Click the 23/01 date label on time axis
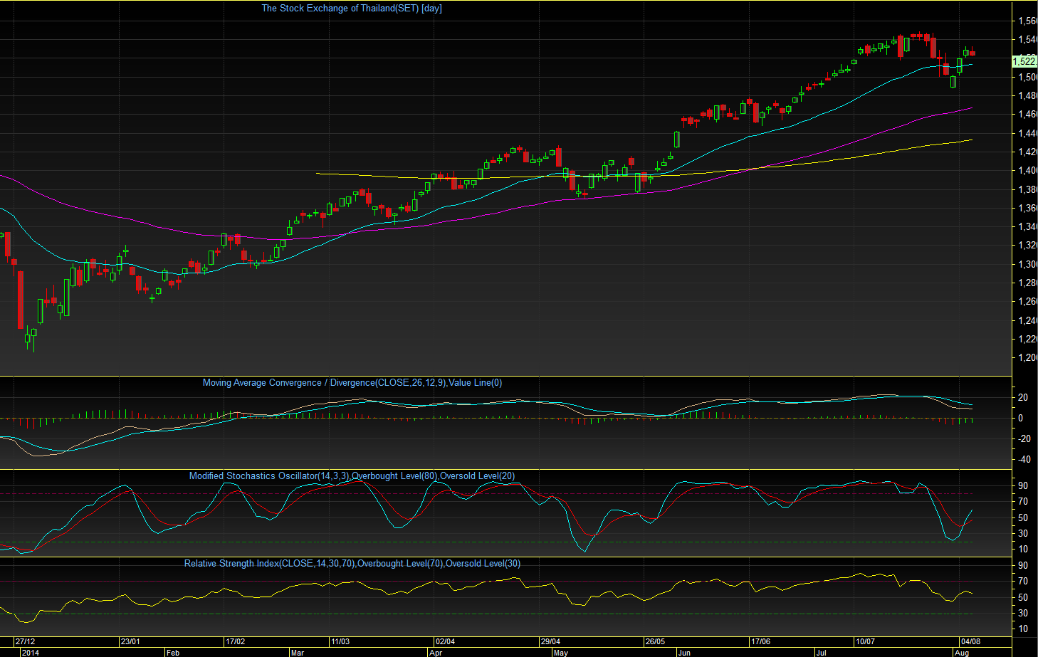The width and height of the screenshot is (1038, 657). pyautogui.click(x=130, y=641)
